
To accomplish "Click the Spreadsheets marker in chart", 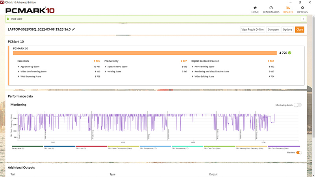I will click(169, 134).
